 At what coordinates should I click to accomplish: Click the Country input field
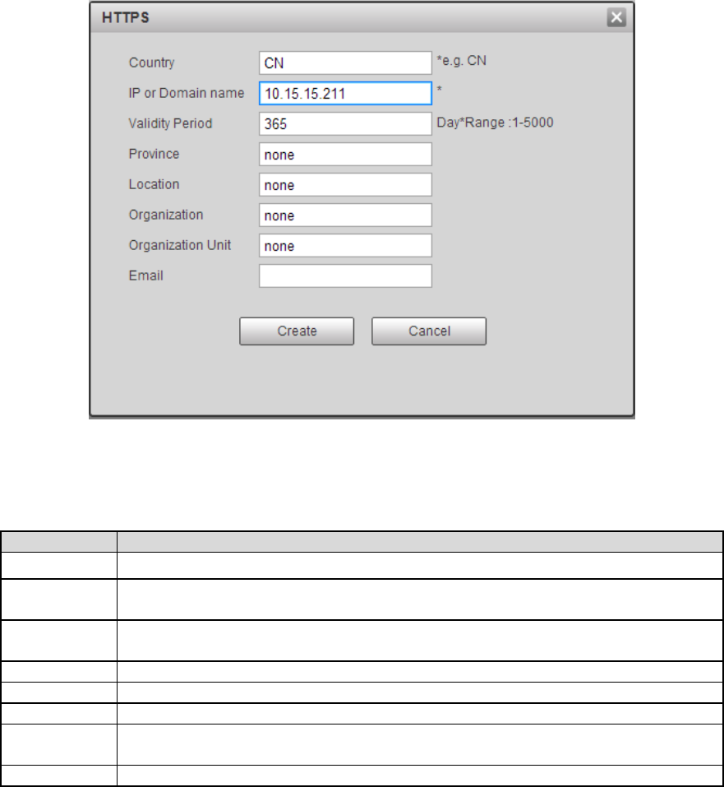345,62
